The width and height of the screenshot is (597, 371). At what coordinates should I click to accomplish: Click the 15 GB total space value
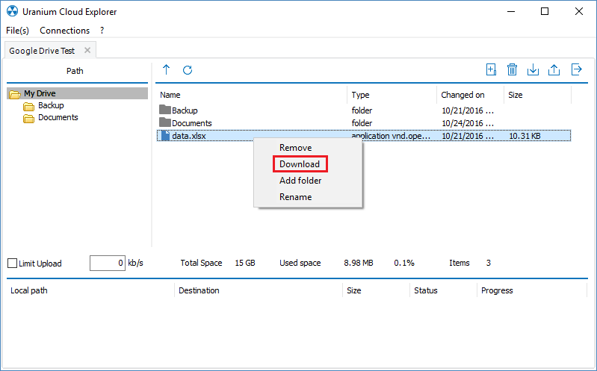[x=245, y=263]
